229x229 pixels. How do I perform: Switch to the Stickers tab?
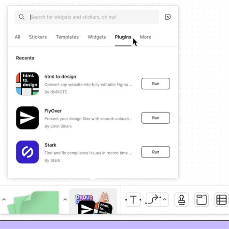[38, 37]
